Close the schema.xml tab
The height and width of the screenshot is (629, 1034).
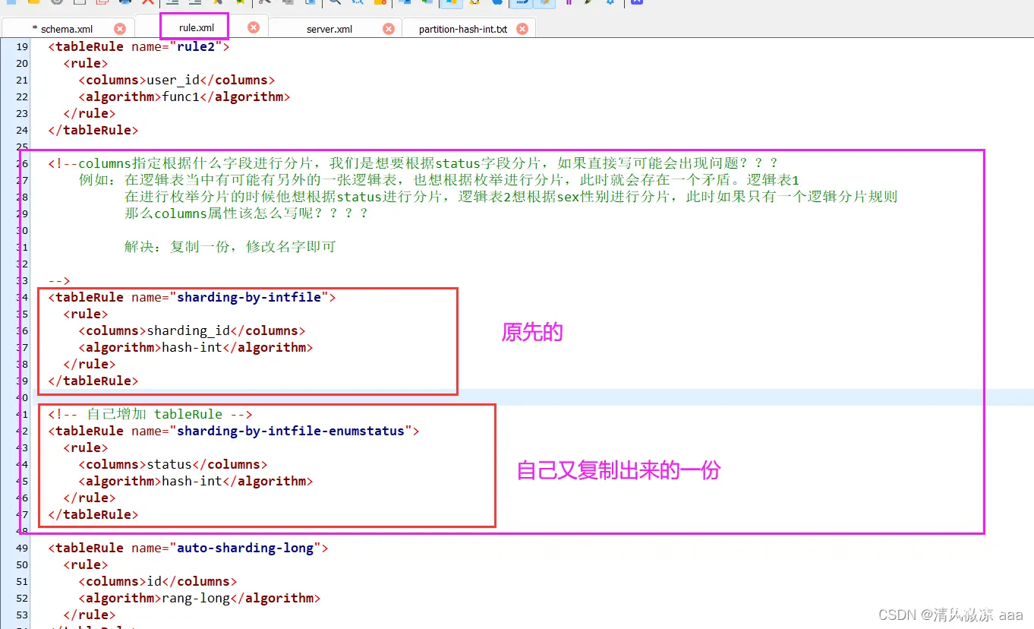(x=120, y=29)
